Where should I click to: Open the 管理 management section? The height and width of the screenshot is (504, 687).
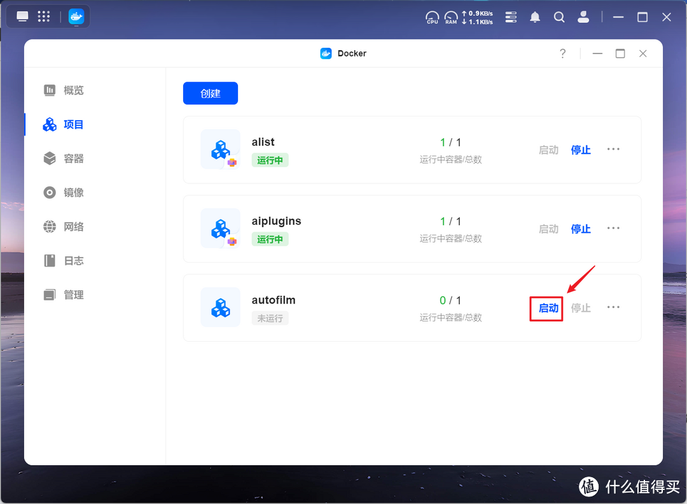click(x=73, y=294)
